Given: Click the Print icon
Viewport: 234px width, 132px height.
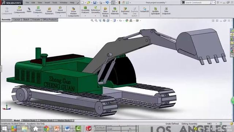Looking at the screenshot, I should 101,3.
